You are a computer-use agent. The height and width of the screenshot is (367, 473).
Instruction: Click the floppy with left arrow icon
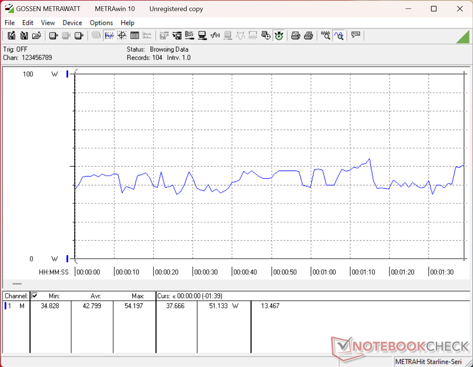coord(177,36)
